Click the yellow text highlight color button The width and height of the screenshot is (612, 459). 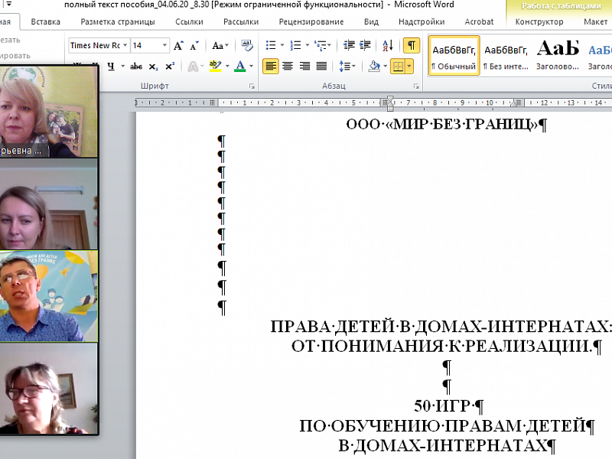[x=215, y=67]
